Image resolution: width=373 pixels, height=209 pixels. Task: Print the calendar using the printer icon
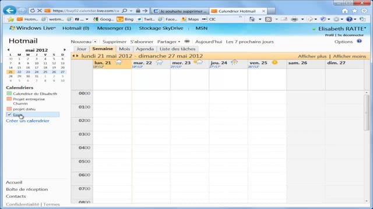pos(187,41)
